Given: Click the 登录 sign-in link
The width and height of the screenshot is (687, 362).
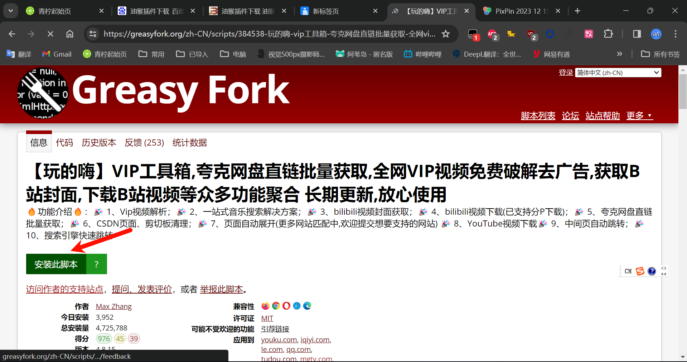Looking at the screenshot, I should tap(566, 73).
